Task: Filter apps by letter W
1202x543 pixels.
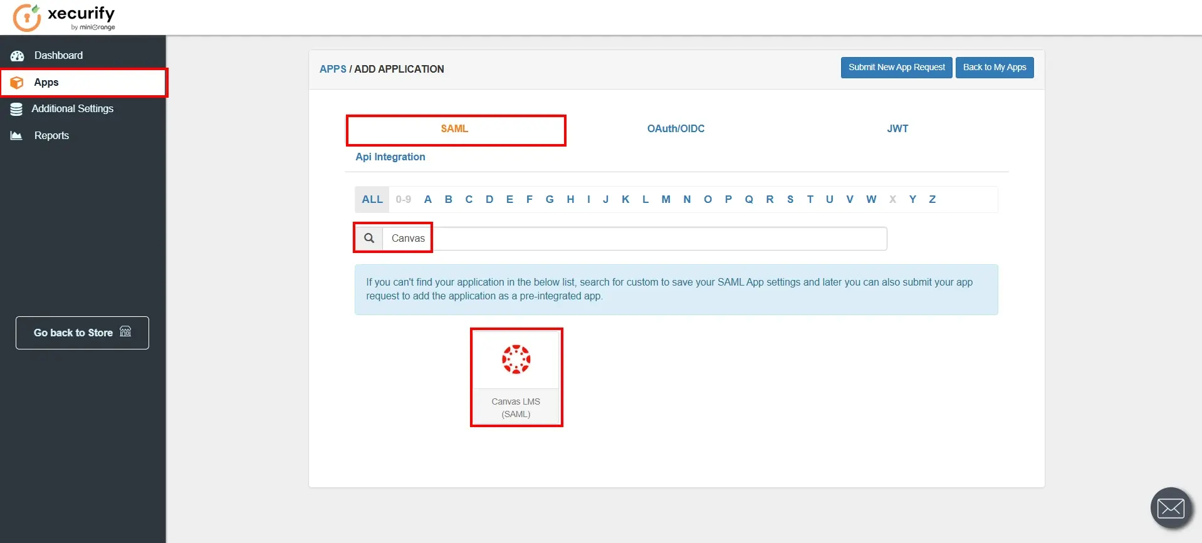Action: 871,199
